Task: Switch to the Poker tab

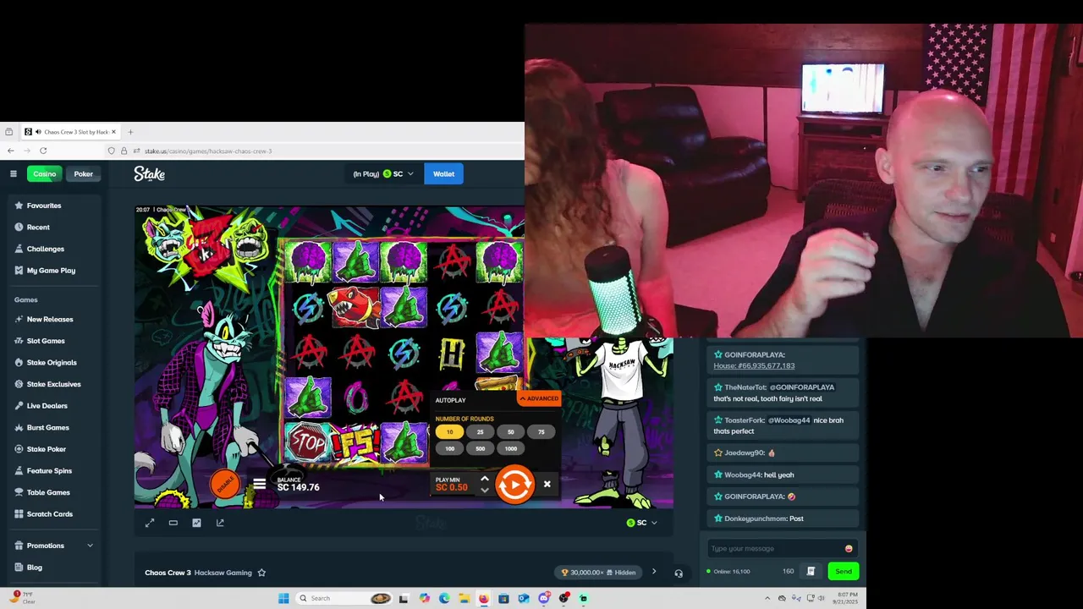Action: 83,174
